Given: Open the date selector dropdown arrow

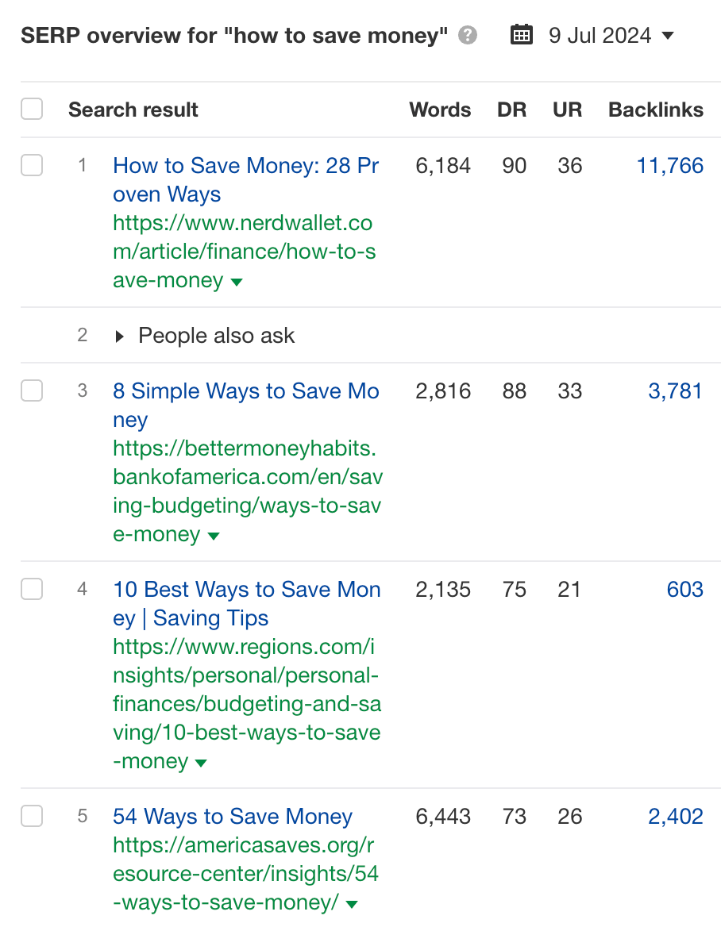Looking at the screenshot, I should 669,35.
